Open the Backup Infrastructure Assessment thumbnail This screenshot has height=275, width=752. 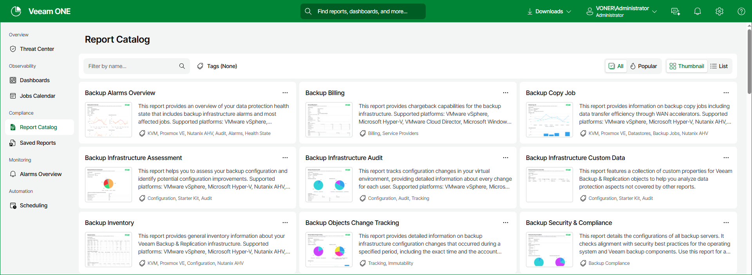point(108,185)
